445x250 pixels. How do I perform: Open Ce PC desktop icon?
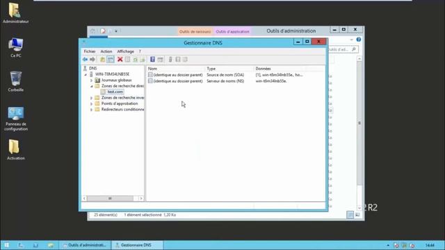pos(15,47)
